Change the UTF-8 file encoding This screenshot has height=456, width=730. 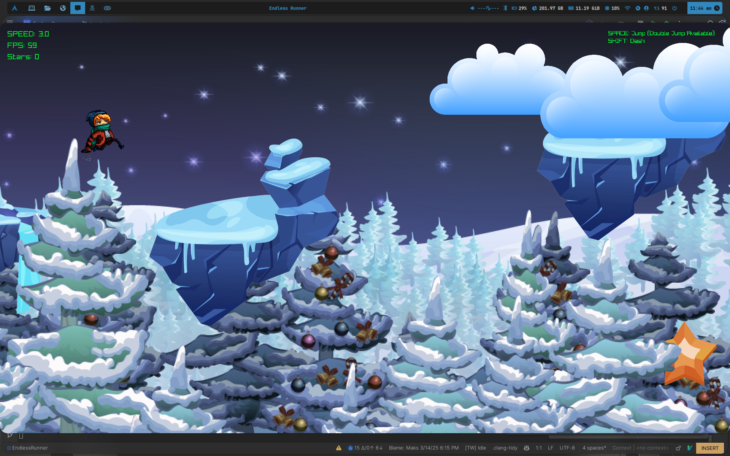click(x=567, y=448)
